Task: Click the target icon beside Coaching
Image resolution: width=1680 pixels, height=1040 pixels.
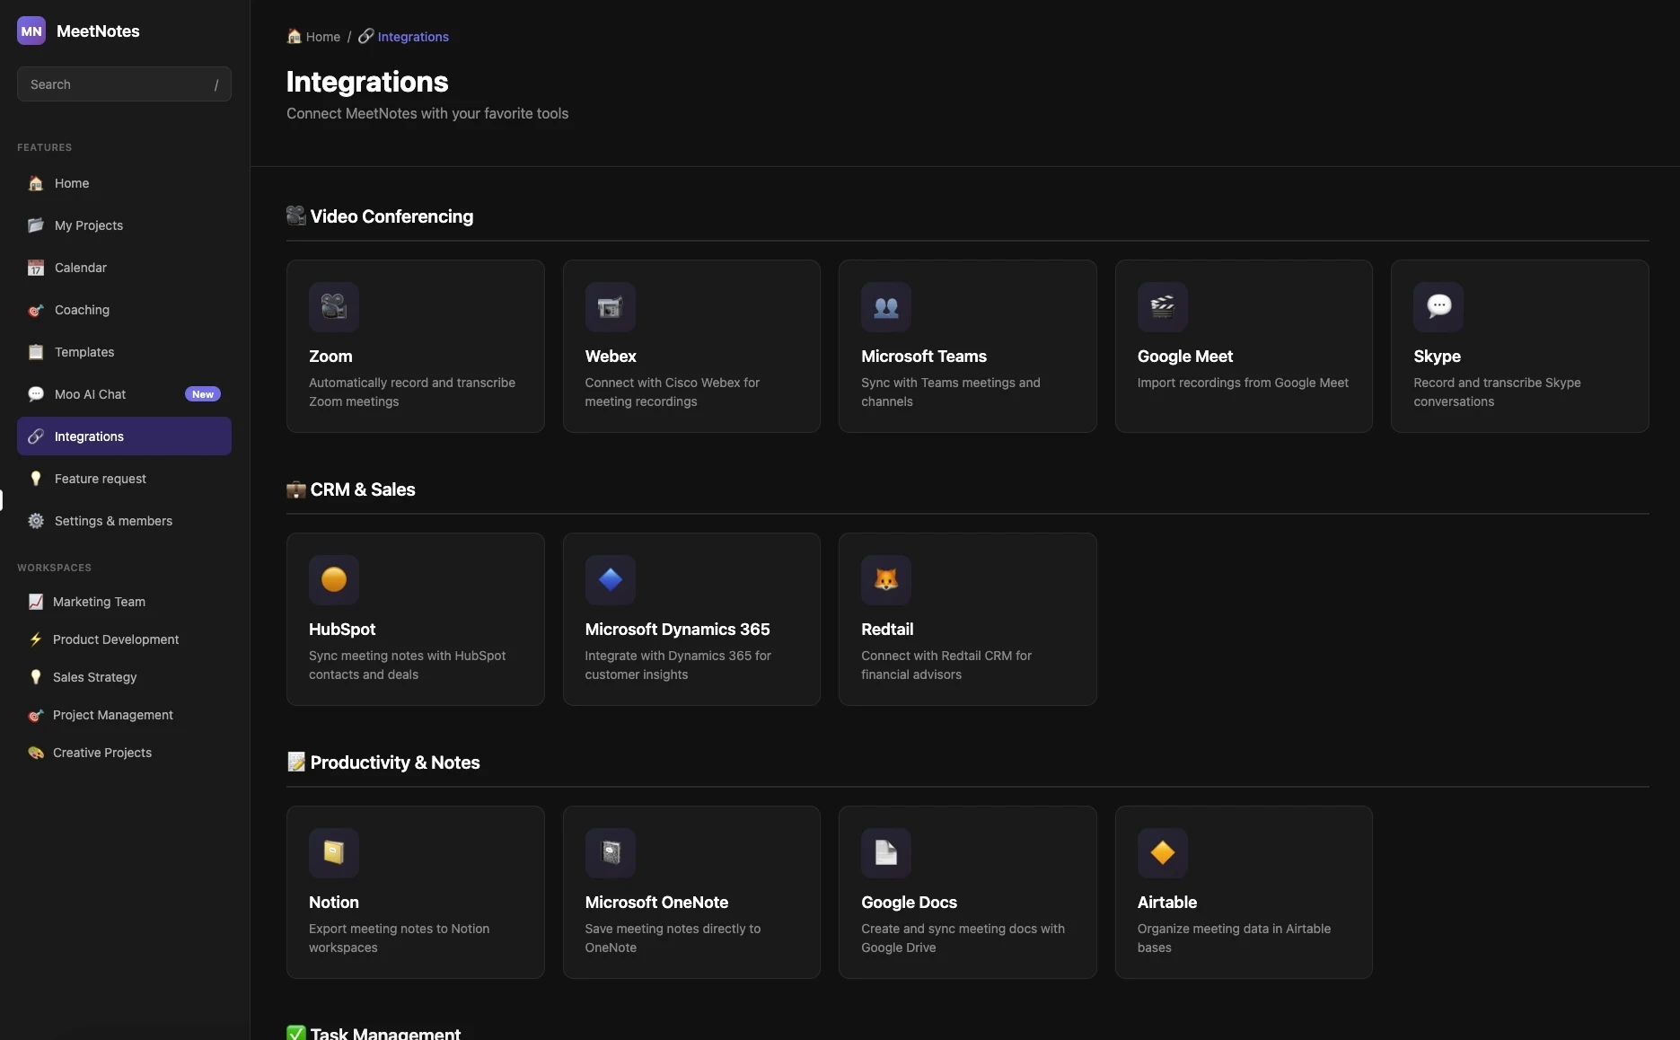Action: 36,310
